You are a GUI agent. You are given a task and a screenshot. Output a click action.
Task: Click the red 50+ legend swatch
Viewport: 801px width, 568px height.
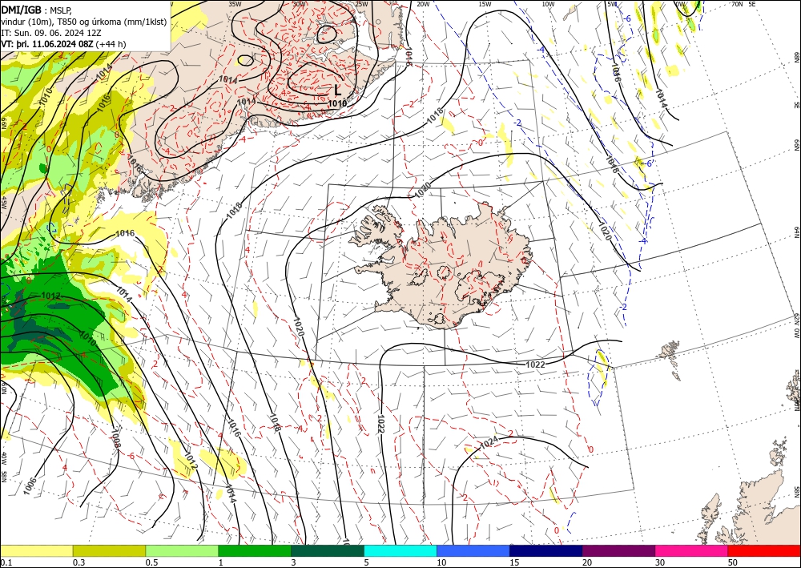[x=764, y=550]
